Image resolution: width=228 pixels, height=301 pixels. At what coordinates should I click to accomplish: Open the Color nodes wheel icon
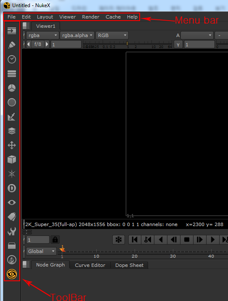point(12,88)
